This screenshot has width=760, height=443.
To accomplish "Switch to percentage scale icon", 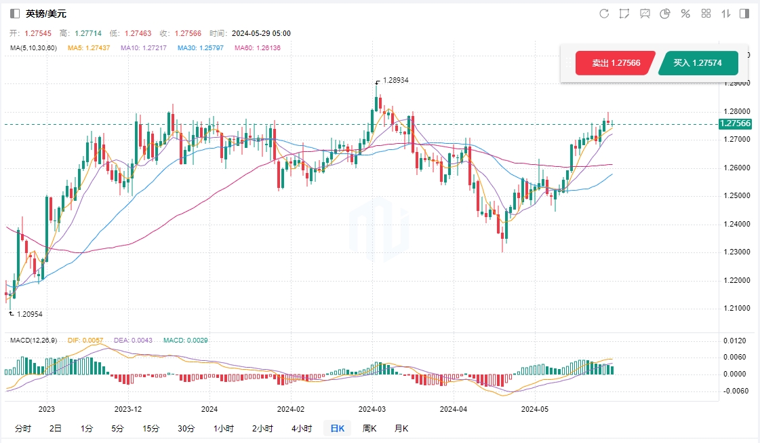I will (x=685, y=14).
